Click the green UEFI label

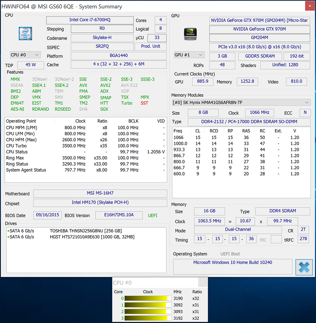tap(152, 215)
